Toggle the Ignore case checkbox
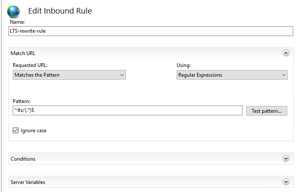The image size is (300, 192). click(x=16, y=131)
